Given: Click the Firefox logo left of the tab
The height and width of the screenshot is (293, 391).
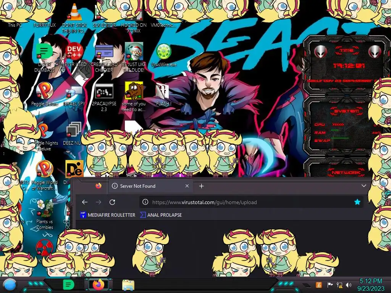Looking at the screenshot, I should coord(99,186).
